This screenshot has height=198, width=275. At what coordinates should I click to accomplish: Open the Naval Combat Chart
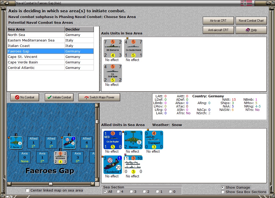point(251,21)
